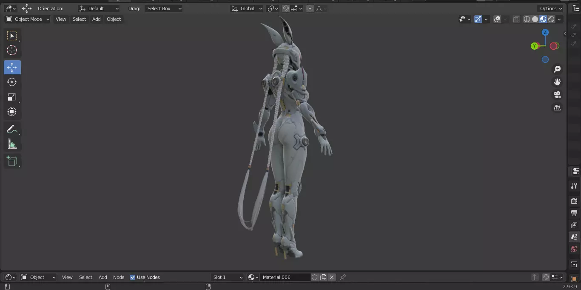Click the move gizmo icon in tool header
Image resolution: width=581 pixels, height=290 pixels.
(27, 8)
